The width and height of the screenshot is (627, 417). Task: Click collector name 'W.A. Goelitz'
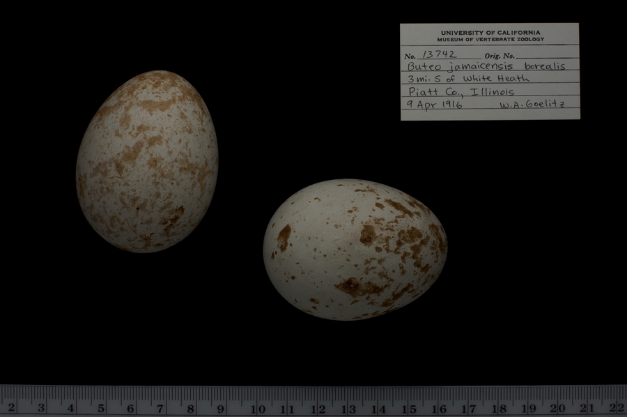pyautogui.click(x=532, y=105)
